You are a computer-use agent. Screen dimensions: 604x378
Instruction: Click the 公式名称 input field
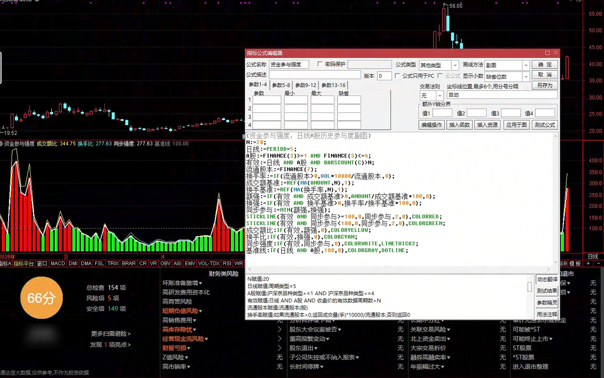tap(289, 65)
